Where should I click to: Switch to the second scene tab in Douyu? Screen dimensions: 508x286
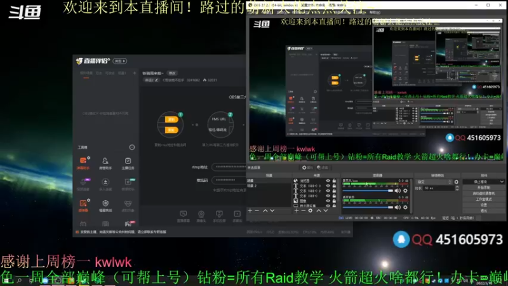[x=99, y=73]
